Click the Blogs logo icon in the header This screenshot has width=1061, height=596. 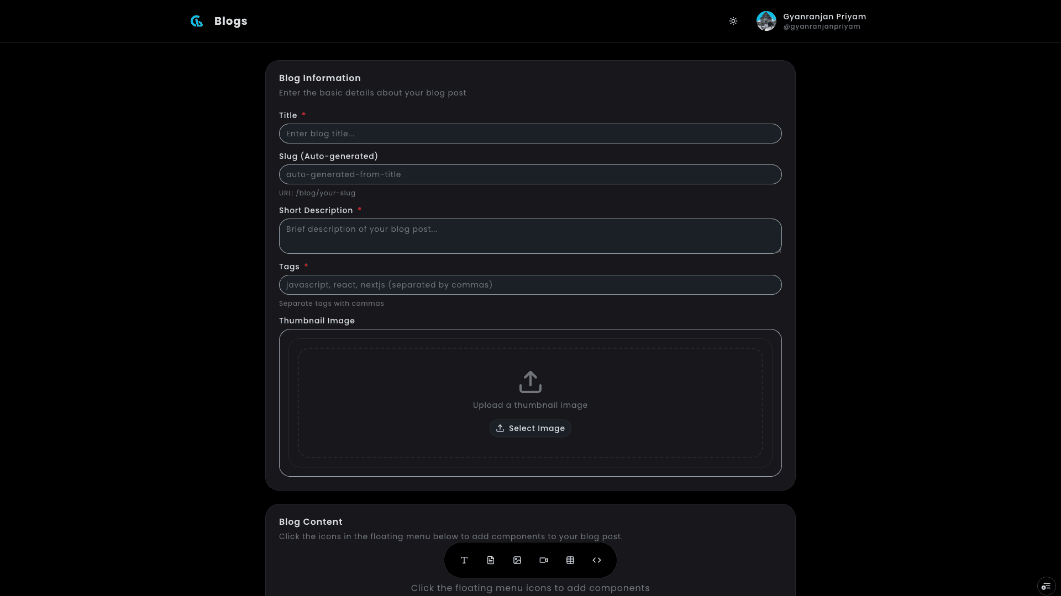point(197,21)
